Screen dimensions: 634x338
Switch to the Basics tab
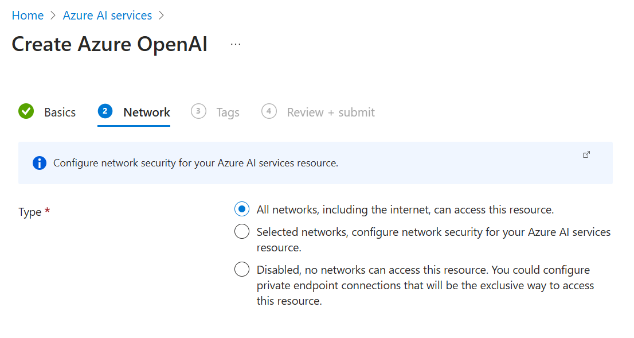point(60,112)
